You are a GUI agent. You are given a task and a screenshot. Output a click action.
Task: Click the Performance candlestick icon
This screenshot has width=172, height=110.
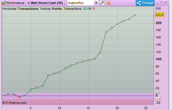click(x=4, y=3)
